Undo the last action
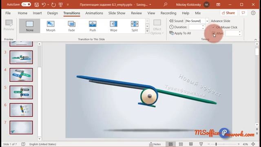This screenshot has width=261, height=147. pyautogui.click(x=44, y=4)
